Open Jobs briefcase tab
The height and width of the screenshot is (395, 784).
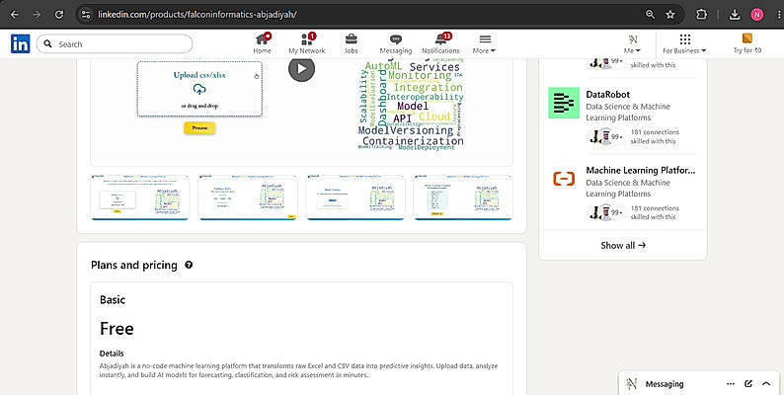(x=351, y=43)
